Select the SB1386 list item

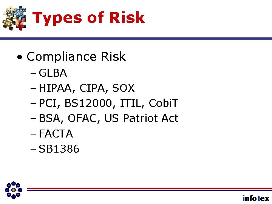pos(59,149)
